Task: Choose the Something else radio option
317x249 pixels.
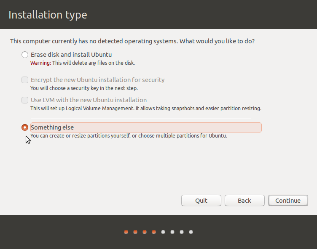Action: 25,127
